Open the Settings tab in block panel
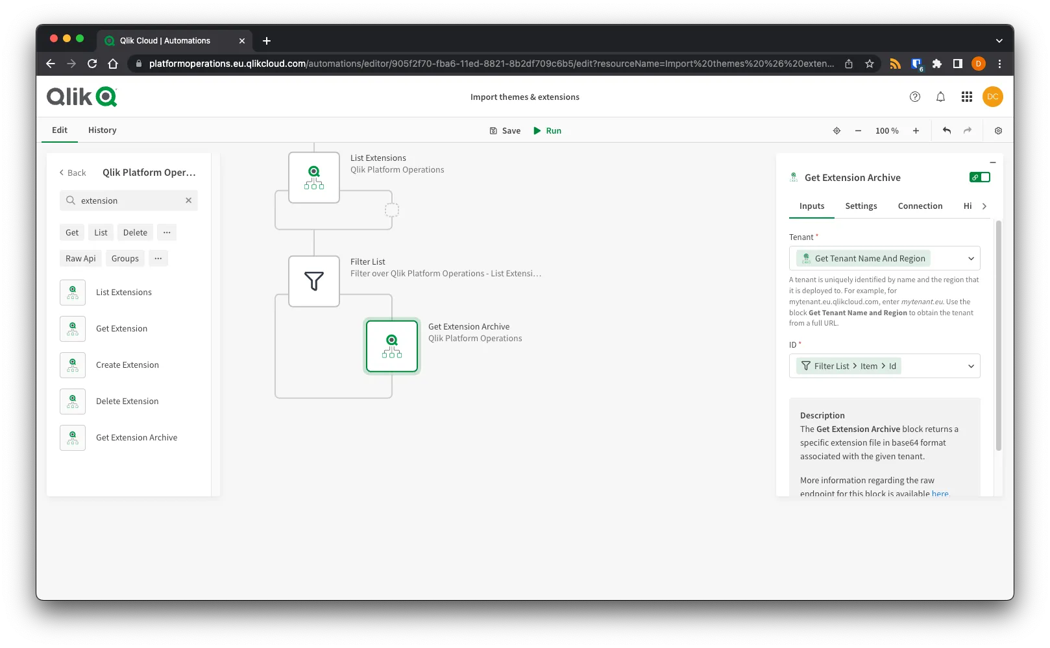This screenshot has width=1050, height=648. point(861,206)
